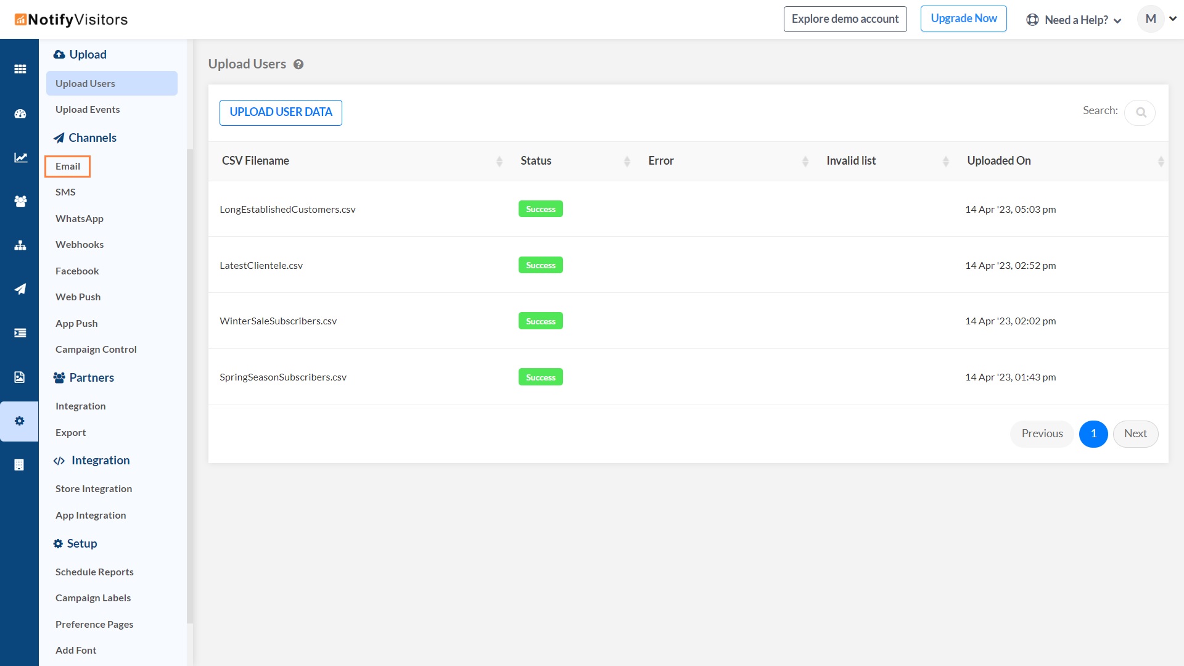Open the analytics line chart icon in left rail
Viewport: 1184px width, 666px height.
[20, 157]
